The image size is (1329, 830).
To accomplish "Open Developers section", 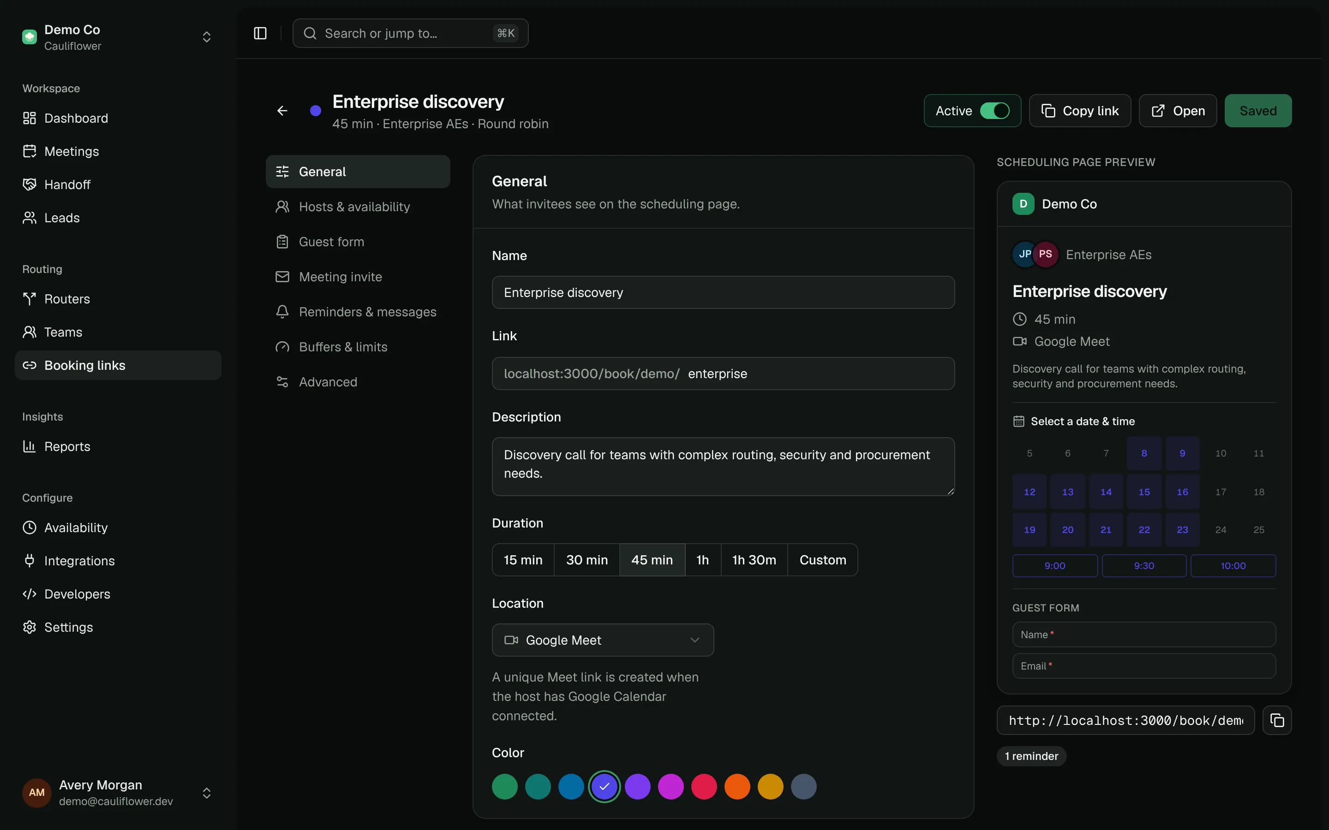I will point(118,594).
